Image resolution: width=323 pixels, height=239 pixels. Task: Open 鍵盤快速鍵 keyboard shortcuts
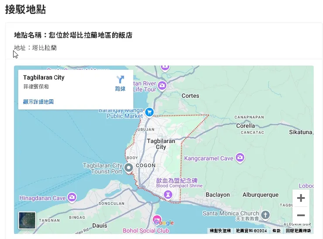pos(220,231)
